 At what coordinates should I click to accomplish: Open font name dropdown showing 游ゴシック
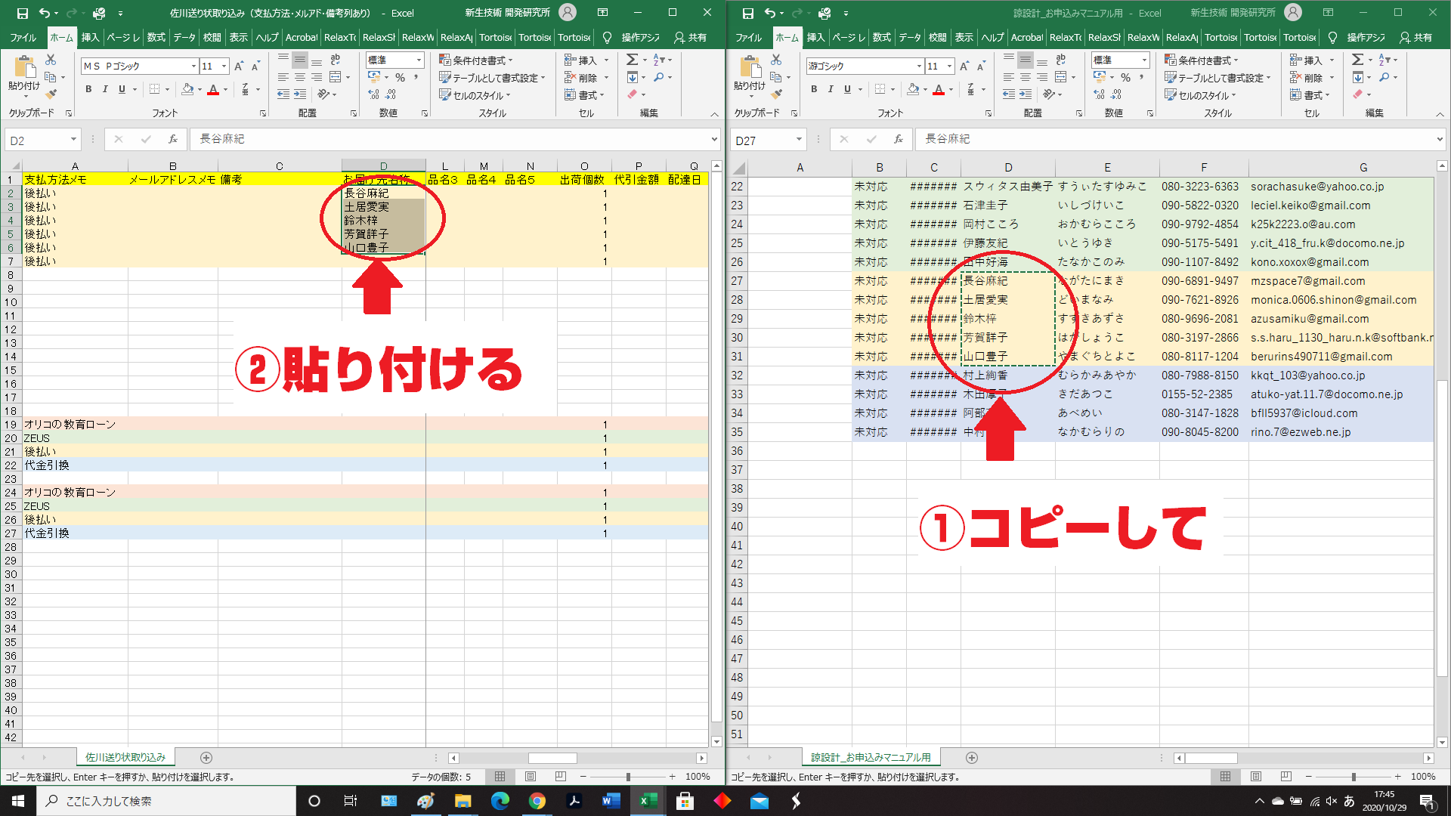click(919, 66)
